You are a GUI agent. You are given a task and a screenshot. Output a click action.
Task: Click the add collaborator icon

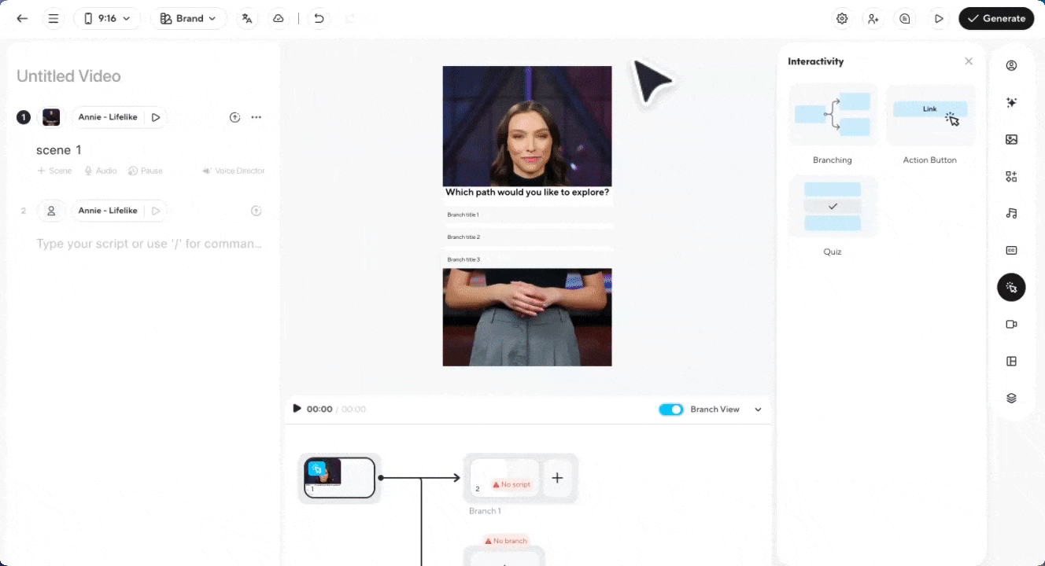(x=873, y=18)
